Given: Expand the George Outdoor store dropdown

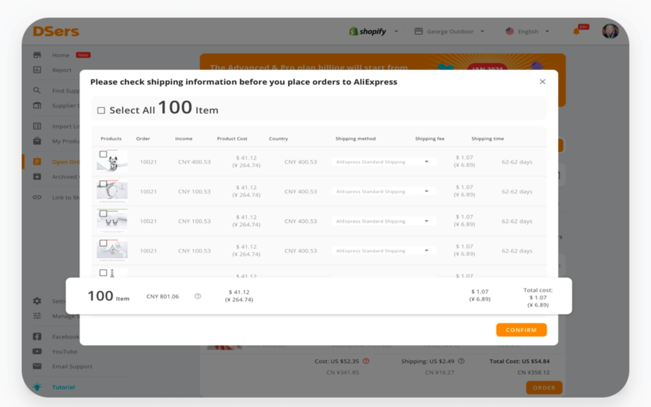Looking at the screenshot, I should (x=483, y=31).
